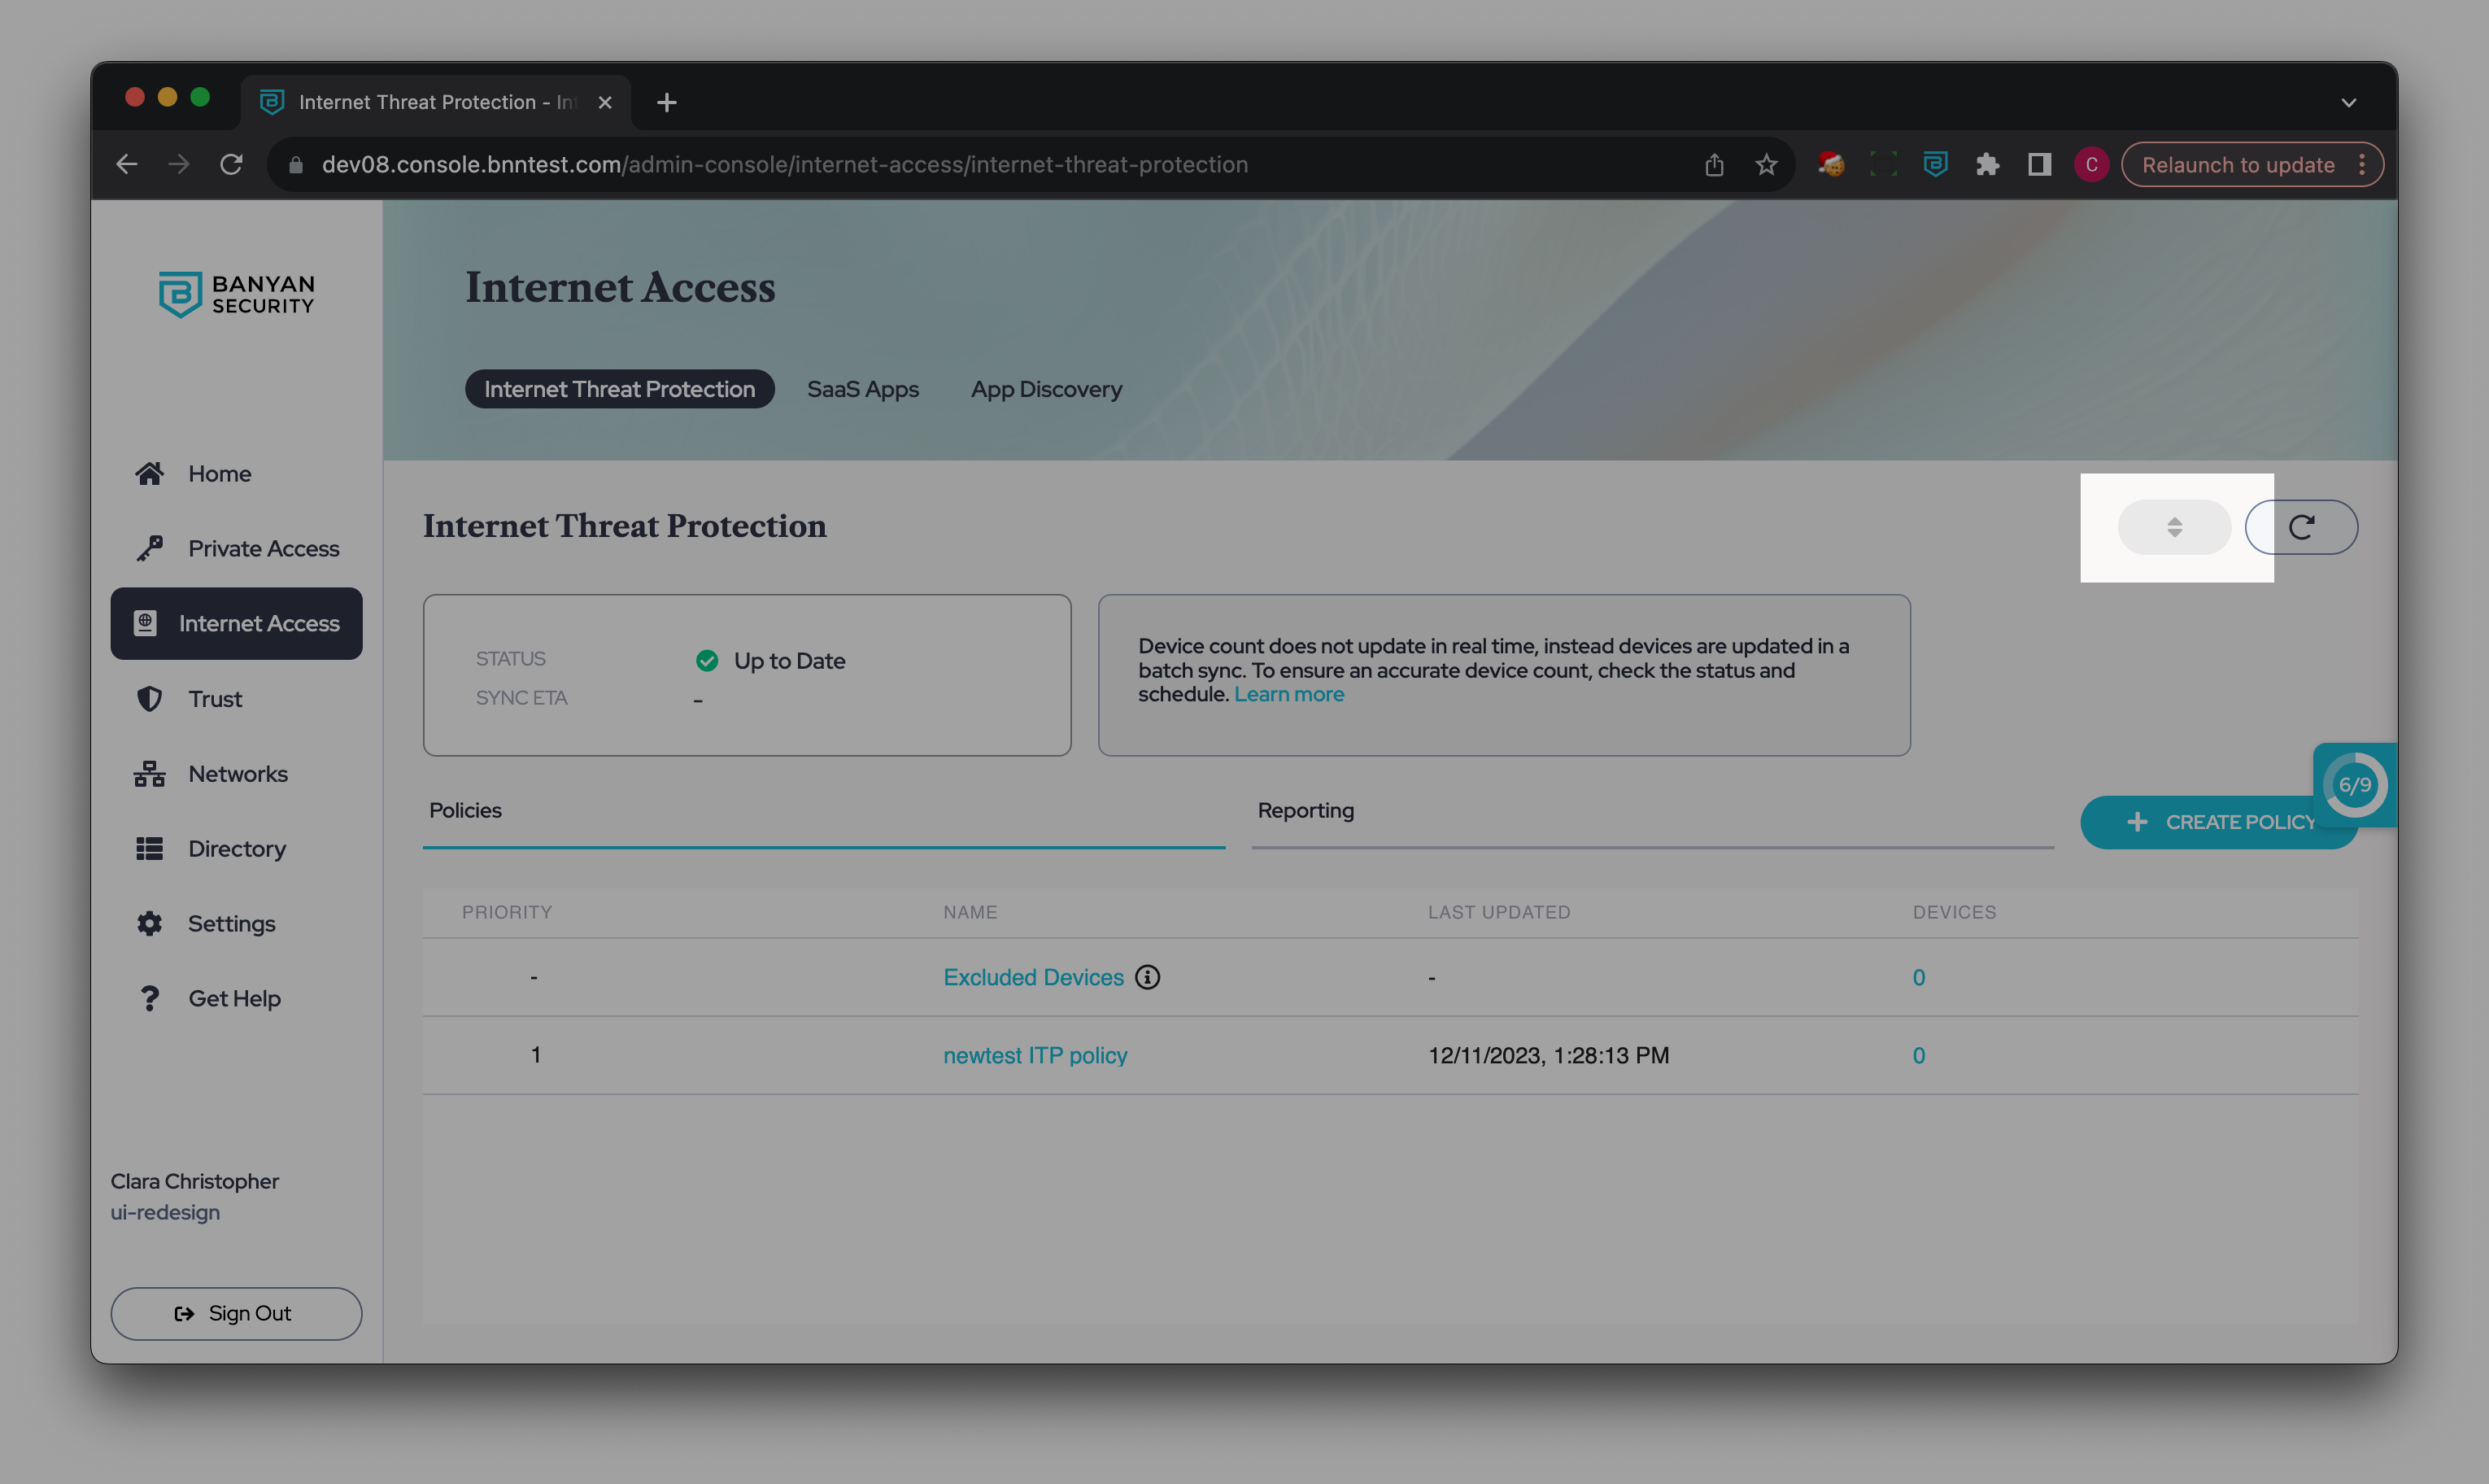Open the info icon beside Excluded Devices
The image size is (2489, 1484).
point(1148,977)
